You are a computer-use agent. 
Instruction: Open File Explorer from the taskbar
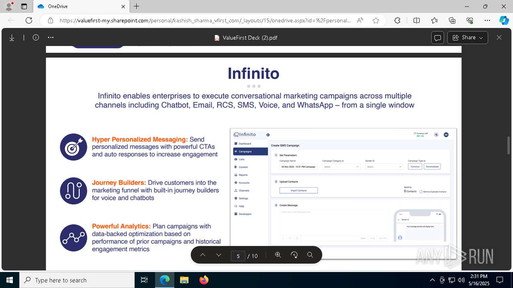184,280
